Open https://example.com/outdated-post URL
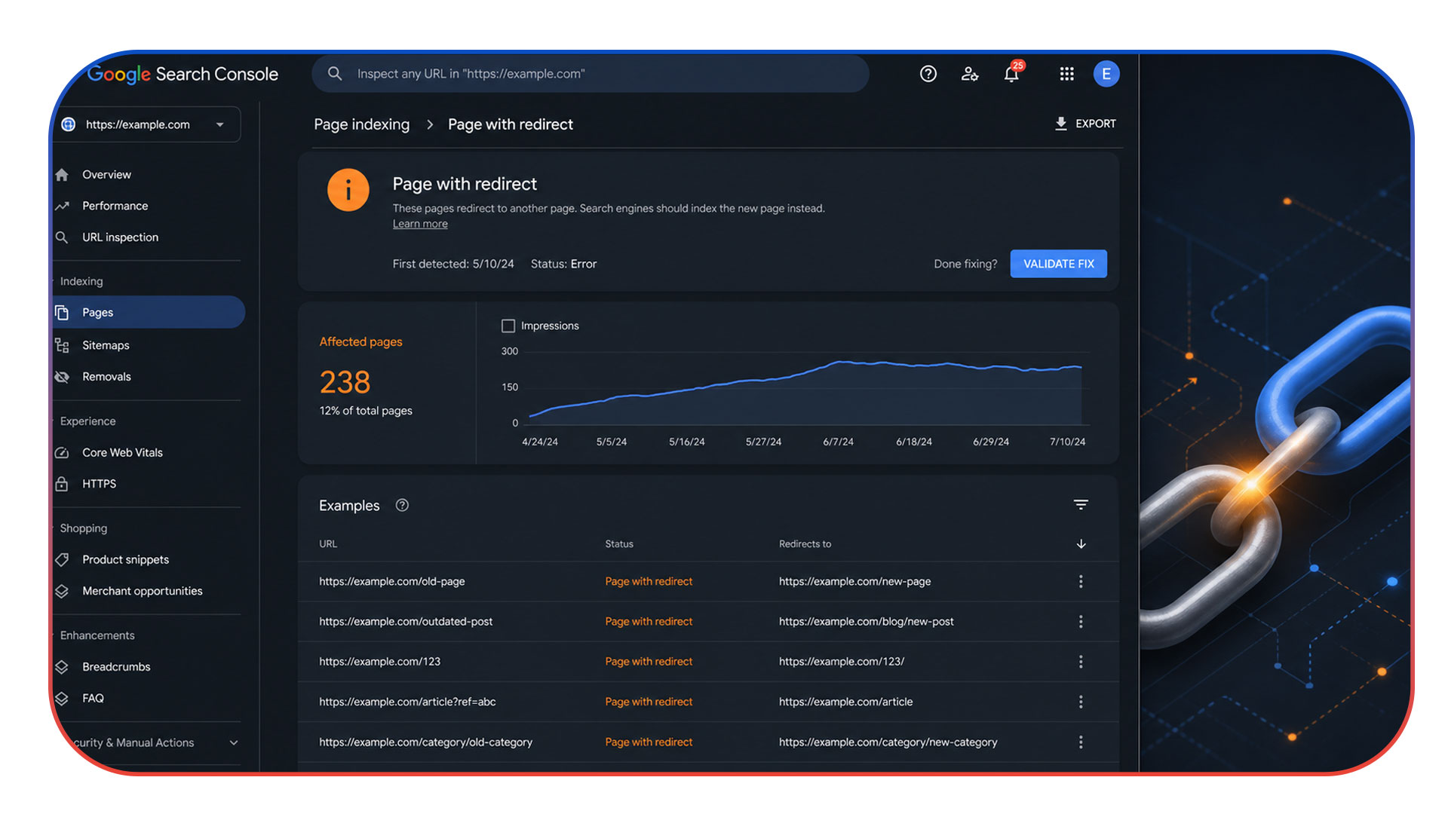This screenshot has width=1448, height=814. coord(405,621)
